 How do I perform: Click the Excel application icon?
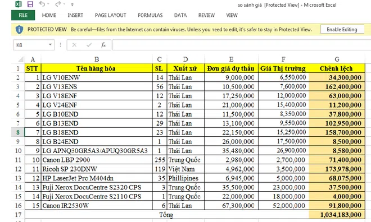[19, 4]
